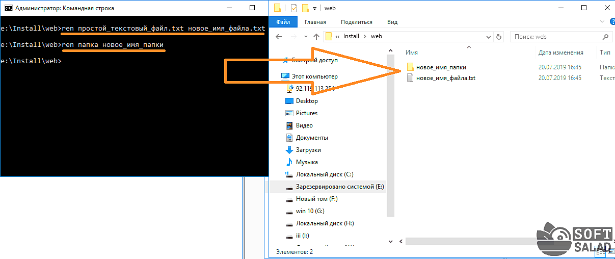This screenshot has height=259, width=615.
Task: Switch to the Вид ribbon tab
Action: coord(392,22)
